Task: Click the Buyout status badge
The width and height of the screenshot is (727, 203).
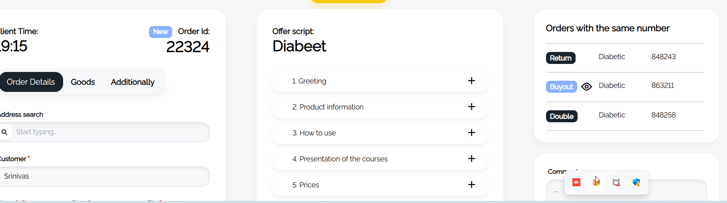Action: pyautogui.click(x=561, y=87)
